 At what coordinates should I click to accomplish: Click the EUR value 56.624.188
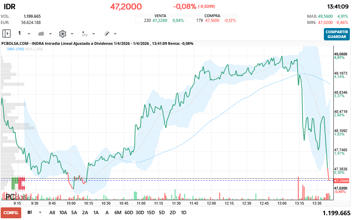click(x=31, y=22)
